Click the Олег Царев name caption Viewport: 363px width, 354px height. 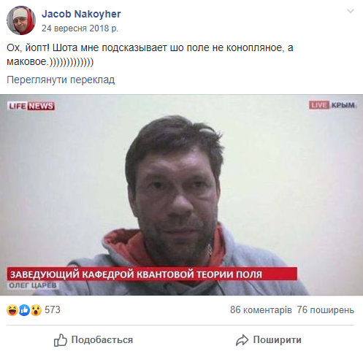(33, 285)
